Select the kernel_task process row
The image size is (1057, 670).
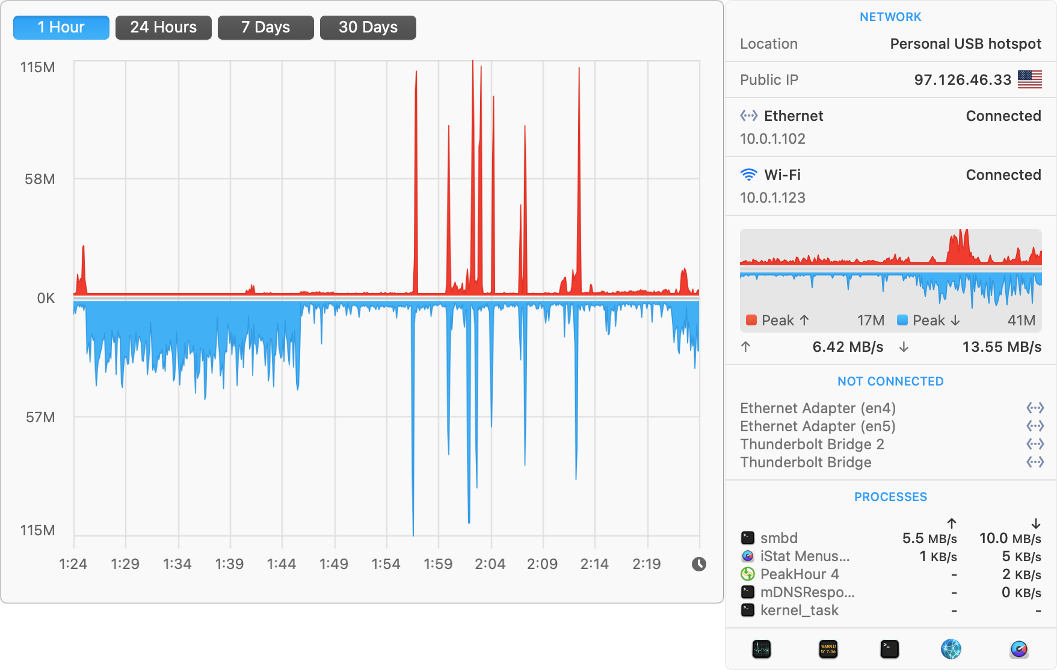(890, 610)
